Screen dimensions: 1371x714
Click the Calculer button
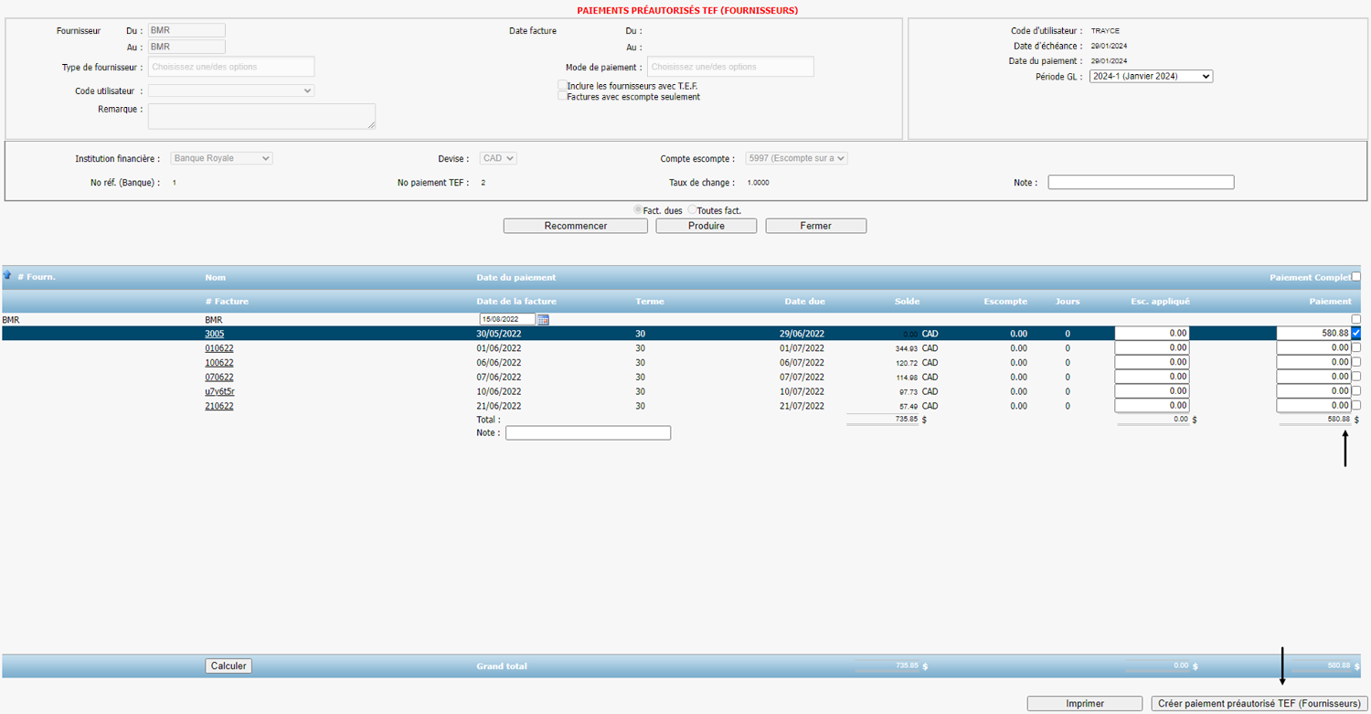[x=228, y=666]
